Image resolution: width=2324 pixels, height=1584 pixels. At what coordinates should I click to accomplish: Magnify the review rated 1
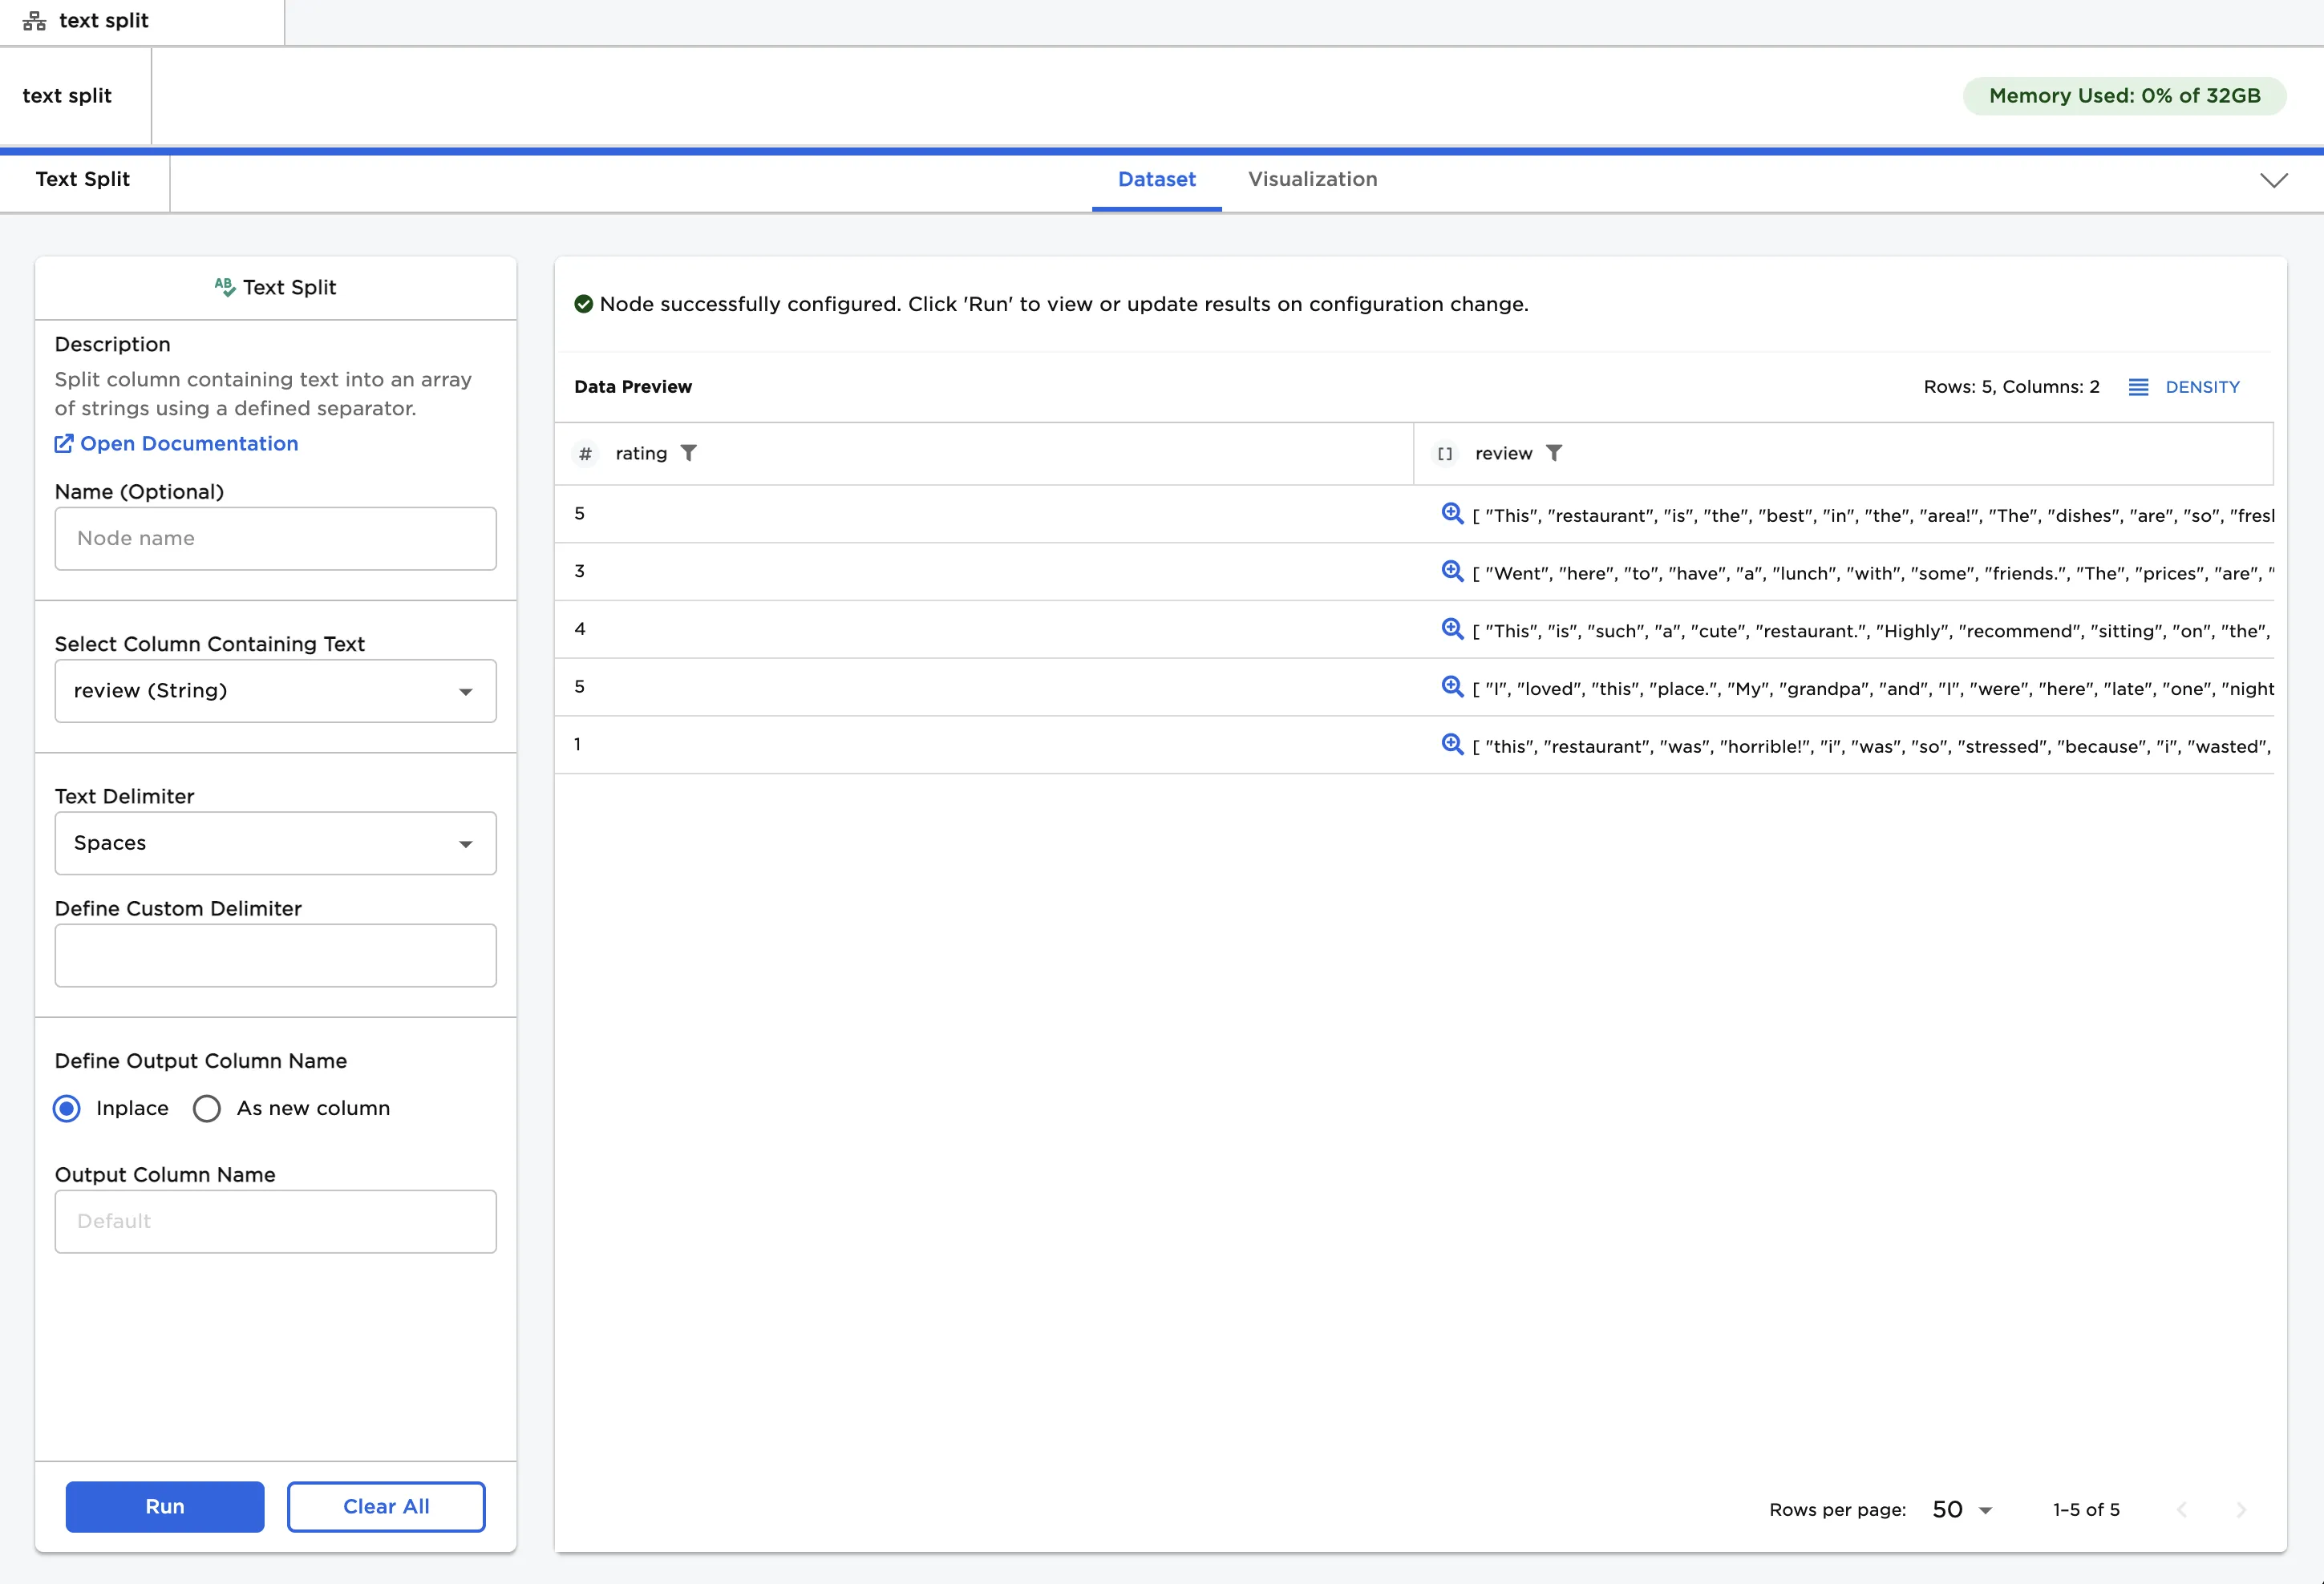coord(1451,745)
